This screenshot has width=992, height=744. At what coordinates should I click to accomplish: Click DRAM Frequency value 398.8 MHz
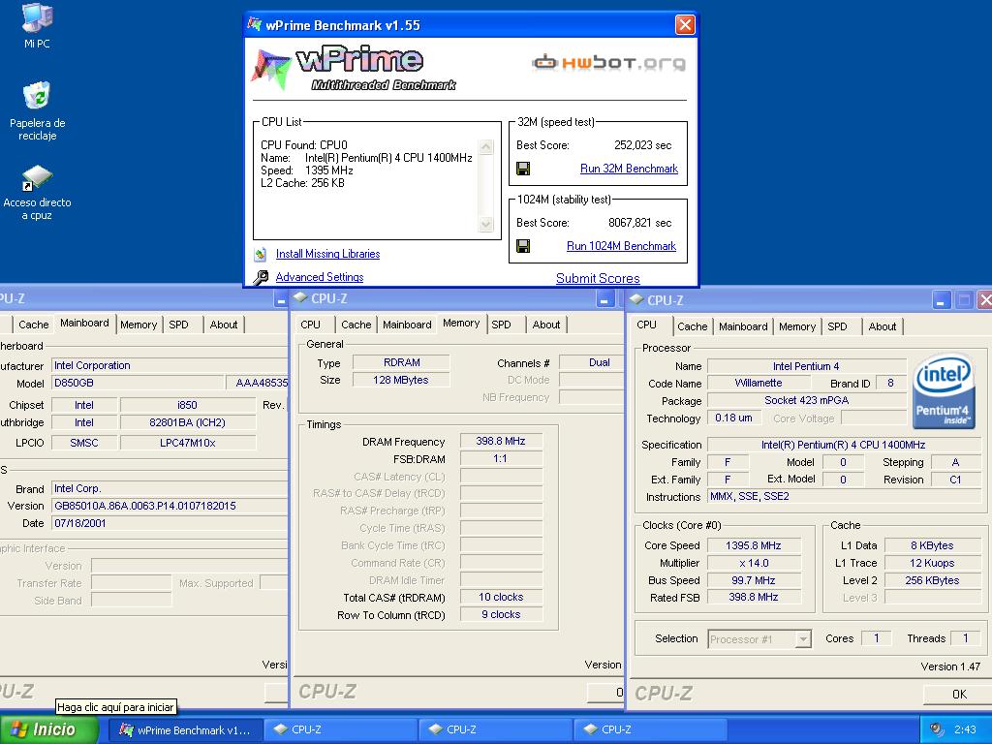(x=501, y=441)
